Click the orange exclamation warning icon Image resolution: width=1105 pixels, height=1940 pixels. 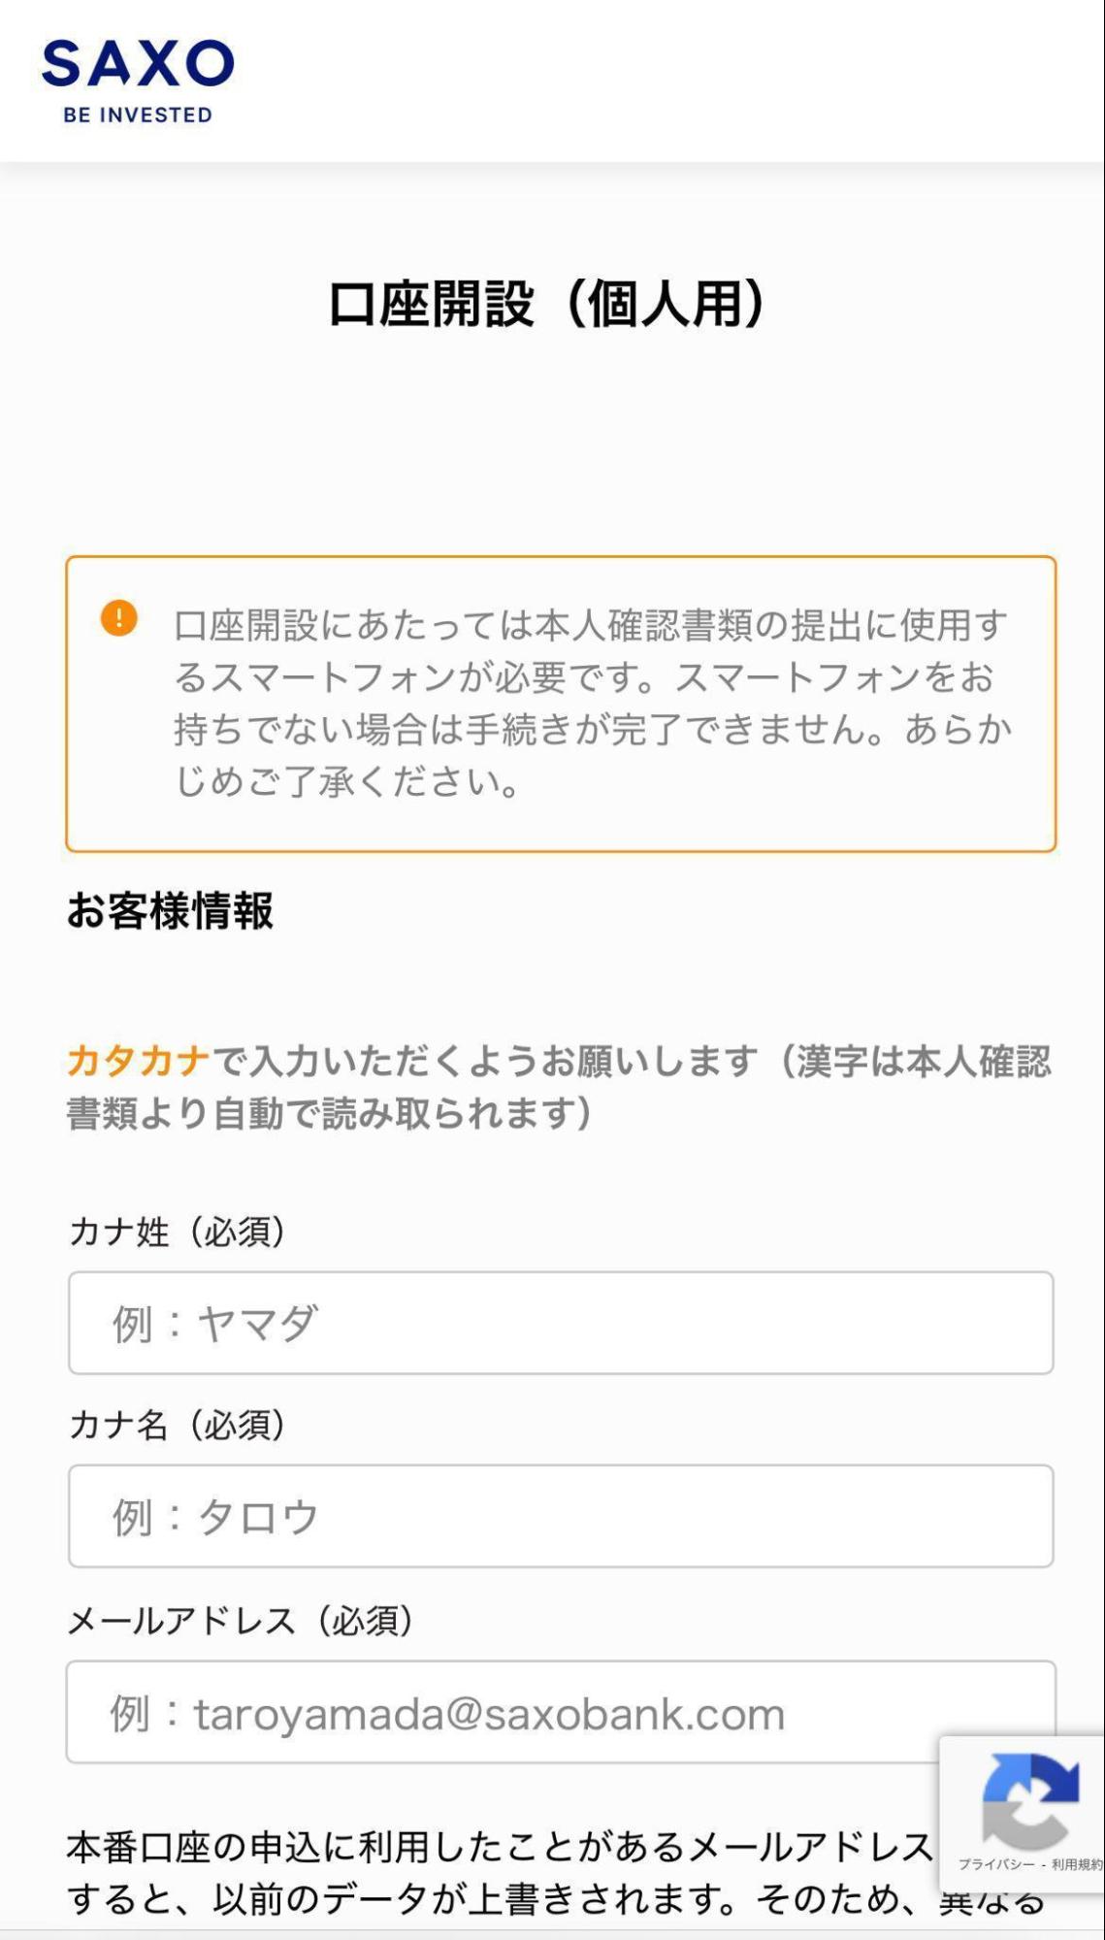(x=119, y=618)
